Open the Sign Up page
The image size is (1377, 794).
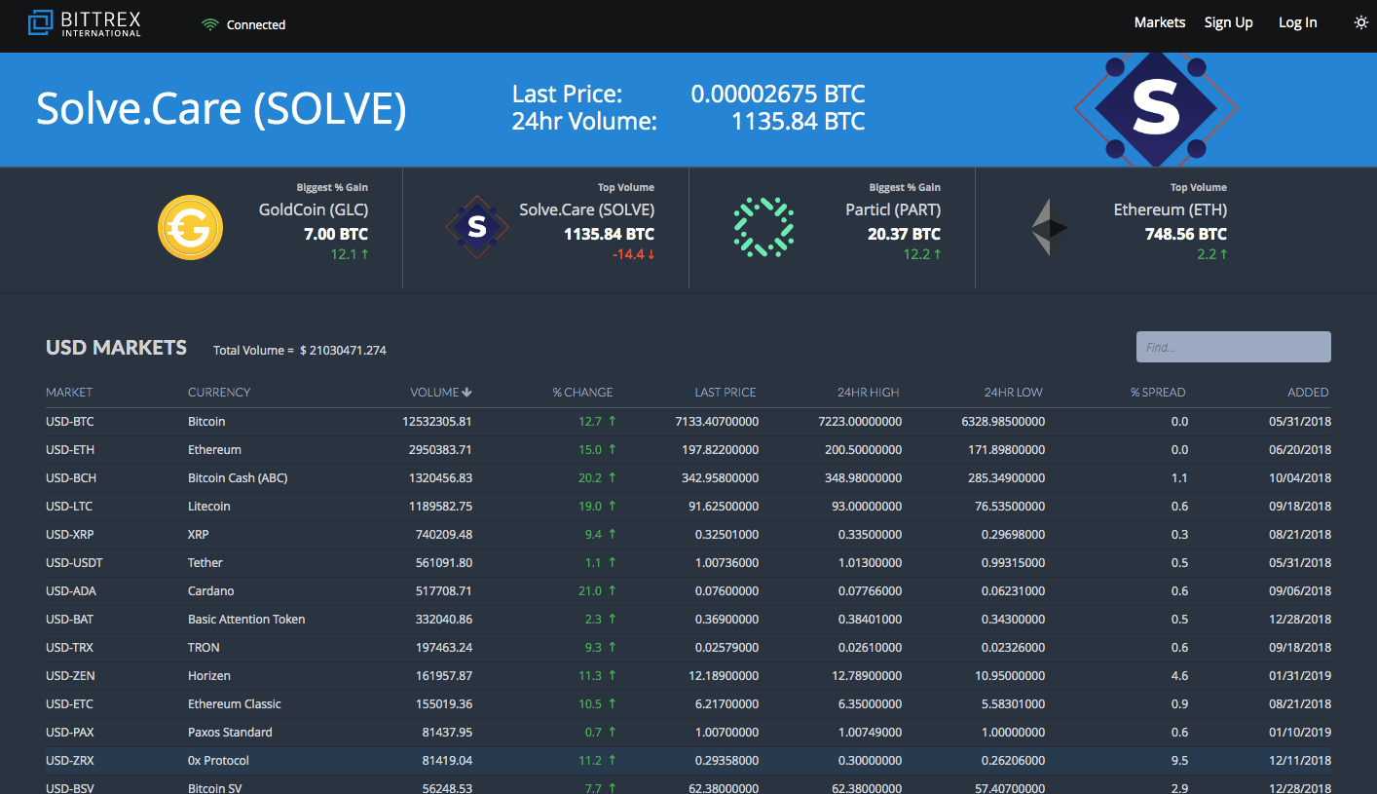(x=1229, y=22)
